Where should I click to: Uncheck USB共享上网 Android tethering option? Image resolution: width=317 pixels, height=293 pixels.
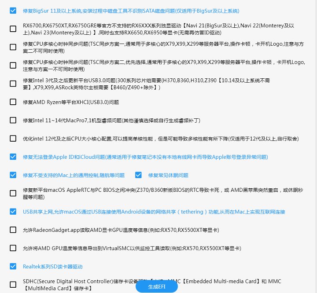(x=13, y=212)
